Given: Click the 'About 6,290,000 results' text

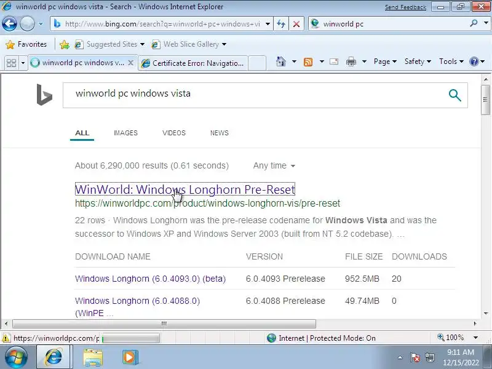Looking at the screenshot, I should (152, 165).
